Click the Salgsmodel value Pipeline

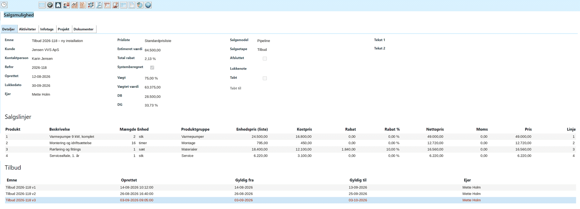pos(264,41)
